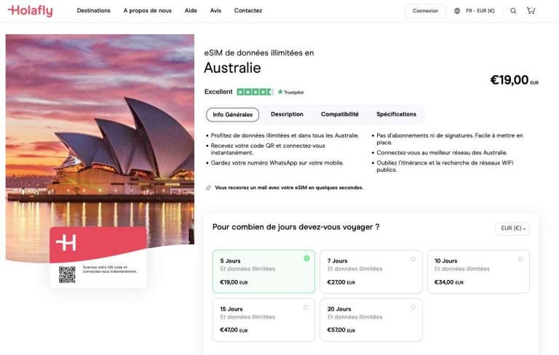Open A propos de nous menu
Image resolution: width=559 pixels, height=355 pixels.
[147, 11]
